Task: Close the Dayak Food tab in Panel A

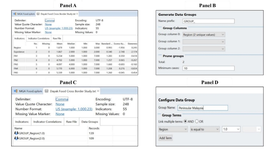Action: pyautogui.click(x=77, y=14)
